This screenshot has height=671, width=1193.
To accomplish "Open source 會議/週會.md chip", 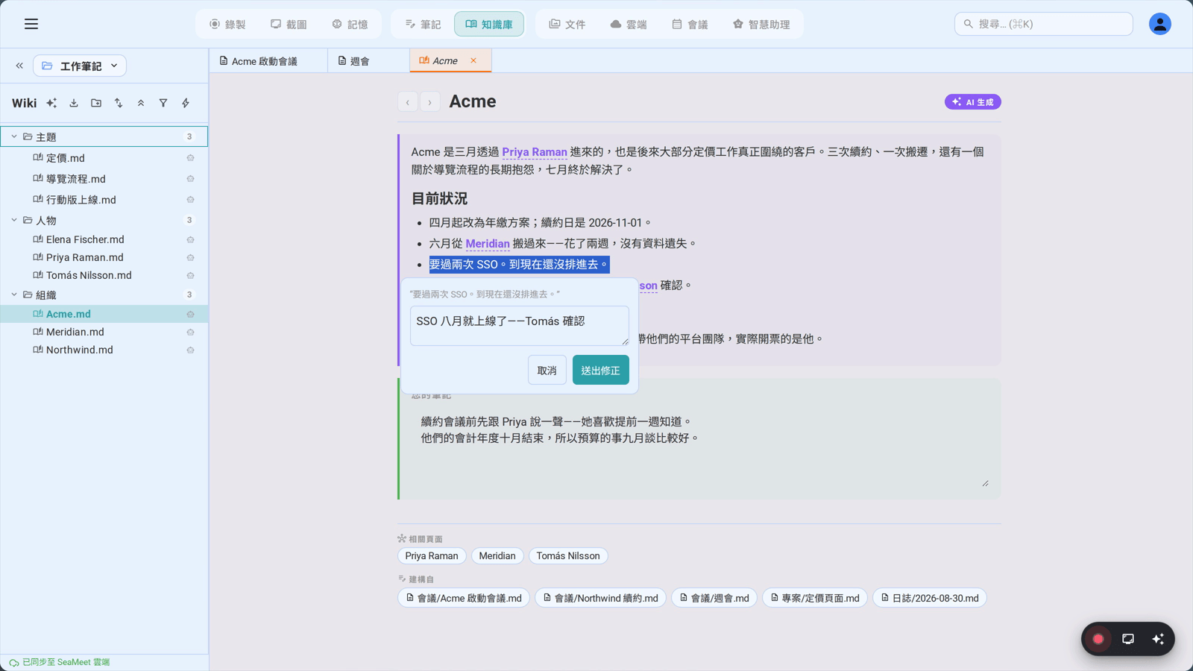I will click(x=714, y=598).
